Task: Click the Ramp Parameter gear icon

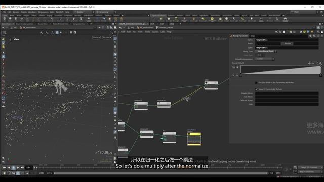Action: tap(310, 36)
